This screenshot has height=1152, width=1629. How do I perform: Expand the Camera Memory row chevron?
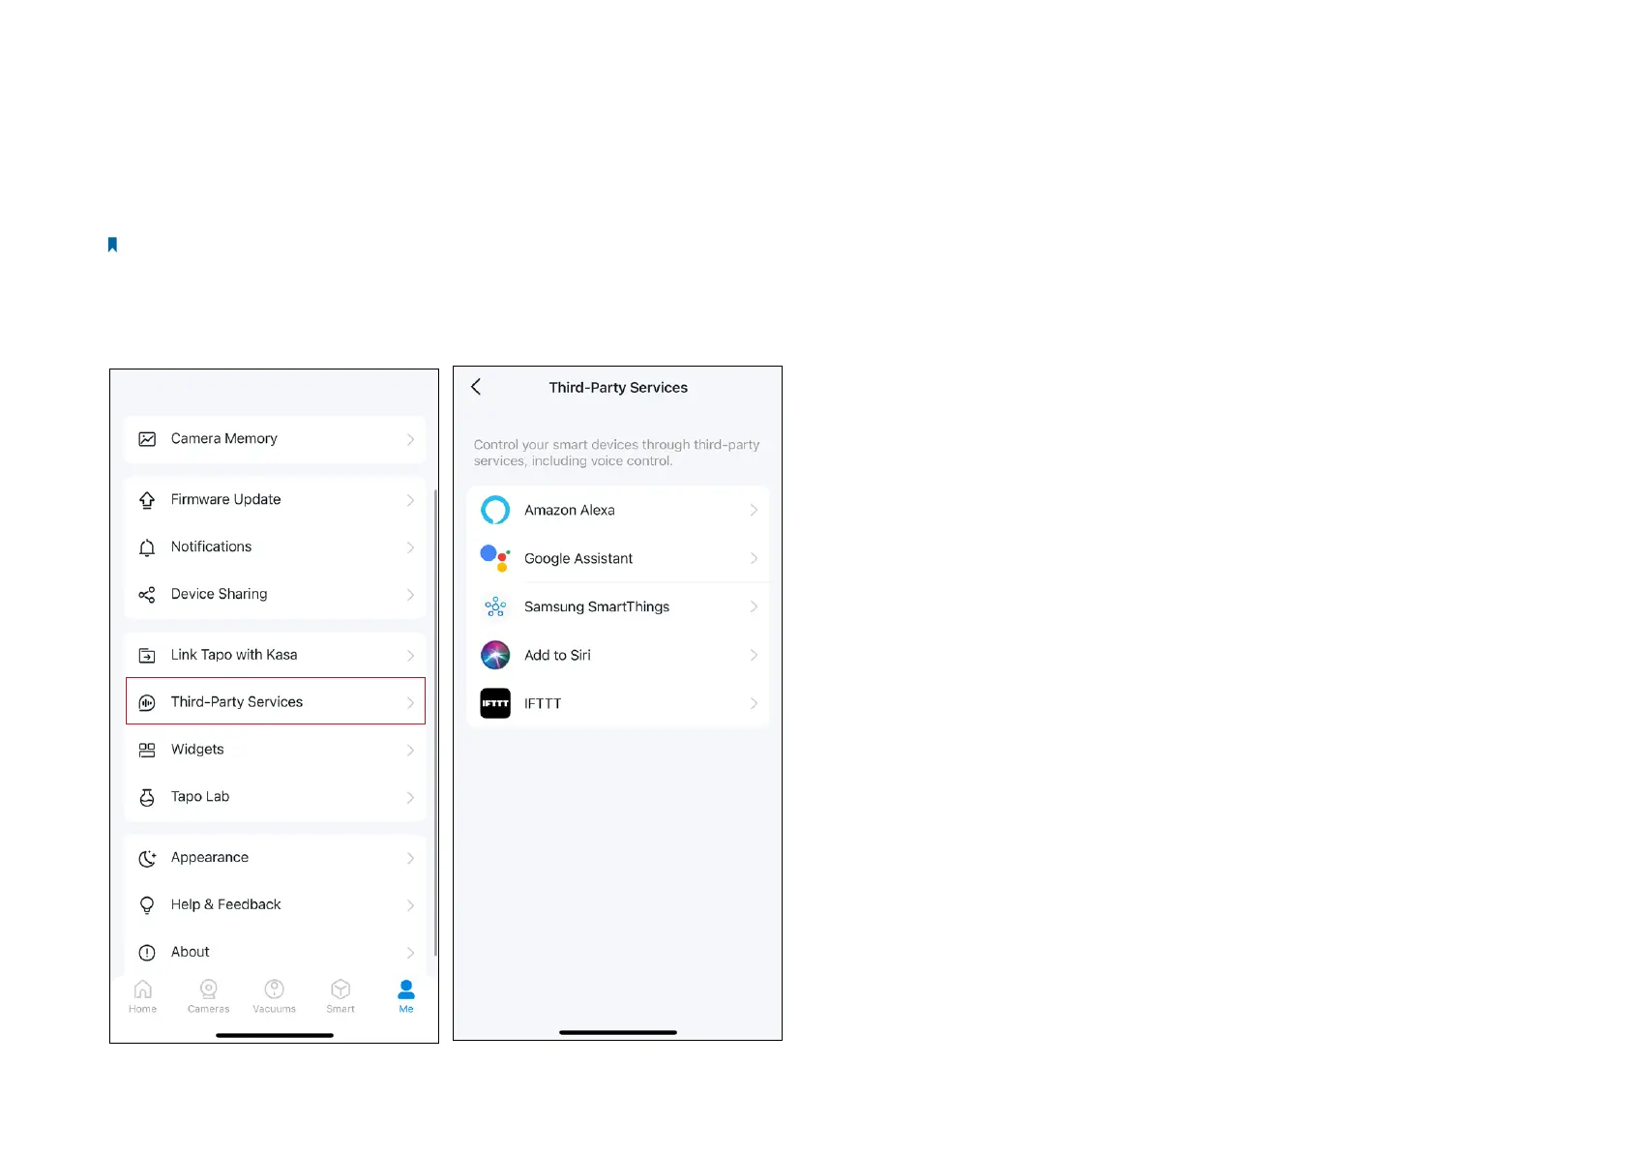410,439
